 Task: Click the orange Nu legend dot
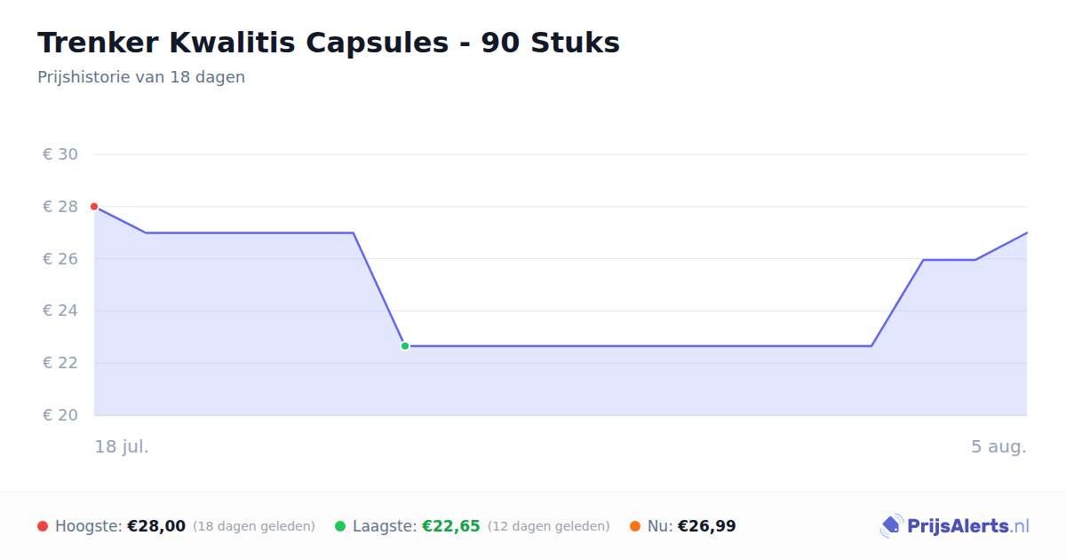click(635, 526)
